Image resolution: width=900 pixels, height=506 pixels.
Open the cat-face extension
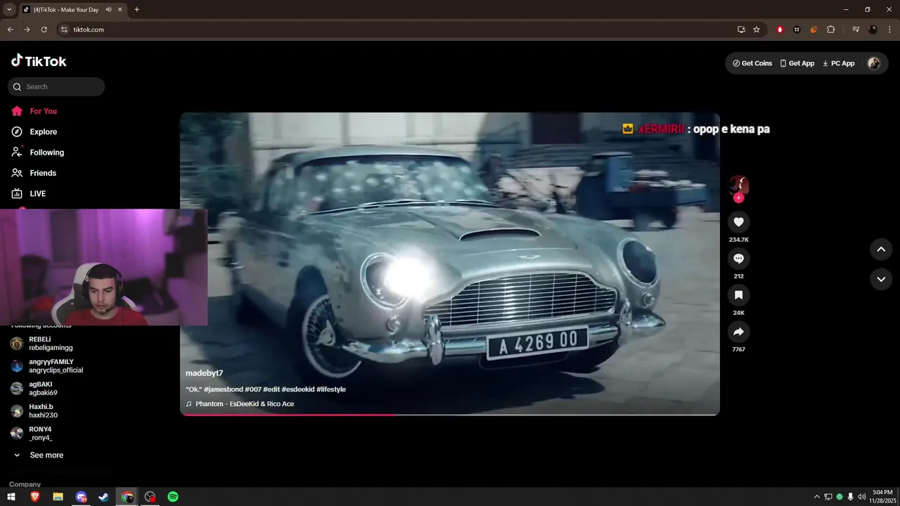(x=797, y=30)
